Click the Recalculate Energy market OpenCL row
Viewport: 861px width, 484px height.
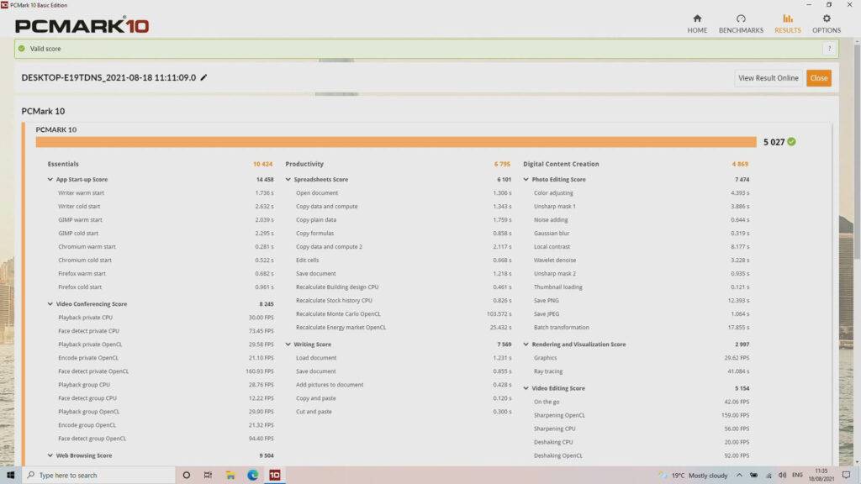[403, 328]
